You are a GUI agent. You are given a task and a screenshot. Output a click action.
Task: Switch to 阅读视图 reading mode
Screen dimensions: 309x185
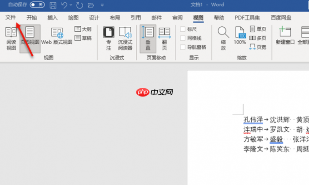point(11,39)
